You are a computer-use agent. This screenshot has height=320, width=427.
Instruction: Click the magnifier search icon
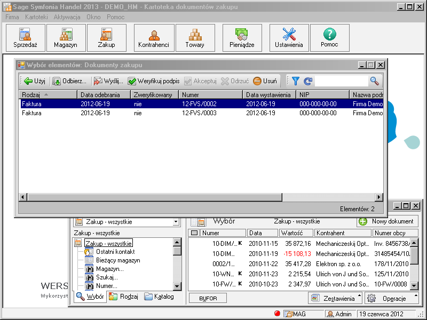click(x=375, y=81)
